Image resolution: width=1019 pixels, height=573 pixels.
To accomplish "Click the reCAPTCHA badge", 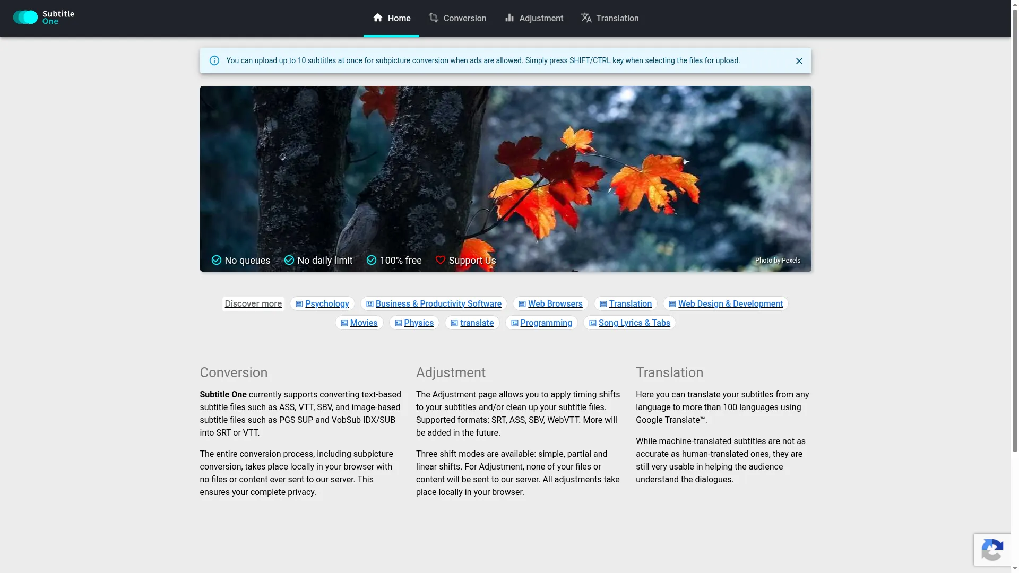I will 992,550.
